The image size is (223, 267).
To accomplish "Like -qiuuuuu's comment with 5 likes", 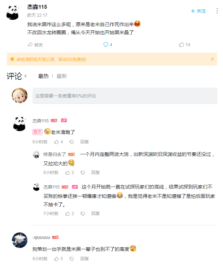I will [x=56, y=259].
